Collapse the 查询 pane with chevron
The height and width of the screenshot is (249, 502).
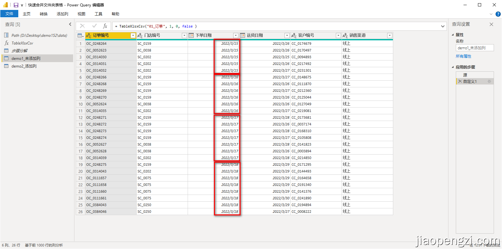pyautogui.click(x=70, y=24)
